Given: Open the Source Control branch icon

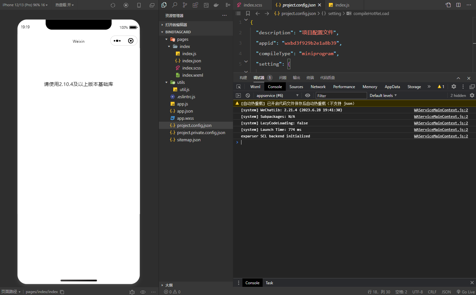Looking at the screenshot, I should (x=185, y=5).
